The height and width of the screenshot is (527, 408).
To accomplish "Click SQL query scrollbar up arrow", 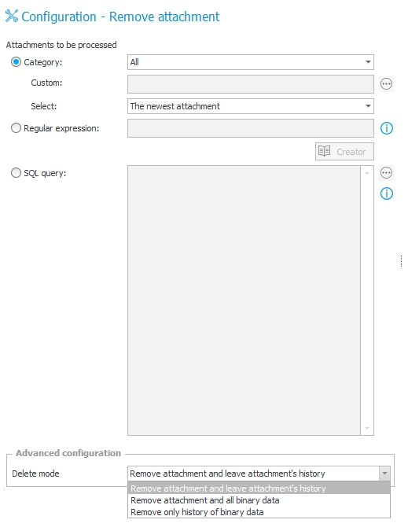I will (x=367, y=173).
